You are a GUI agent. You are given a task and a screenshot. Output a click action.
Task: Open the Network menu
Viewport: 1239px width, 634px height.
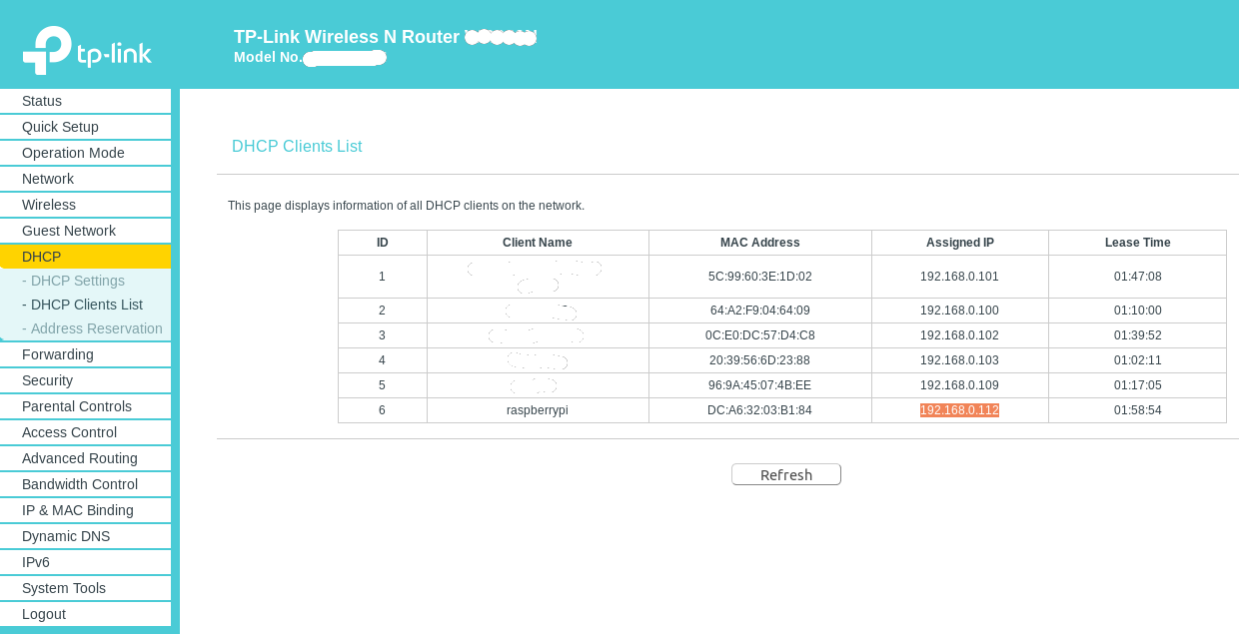coord(85,179)
